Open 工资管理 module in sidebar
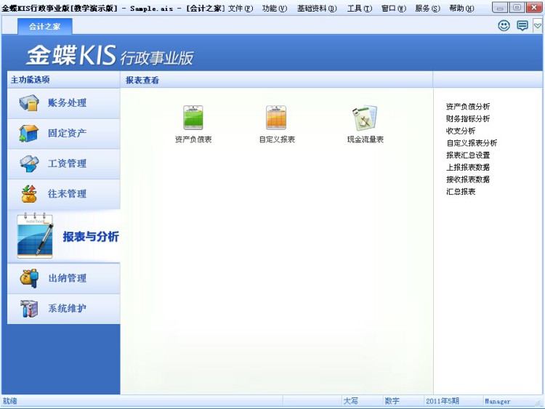545x409 pixels. [x=64, y=163]
